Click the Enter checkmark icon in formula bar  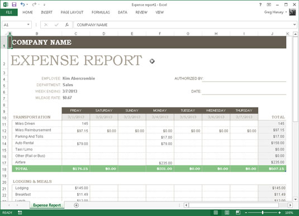56,25
